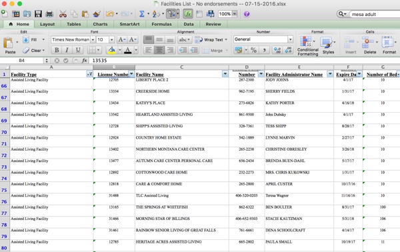Open number format General dropdown
The width and height of the screenshot is (400, 252).
[x=290, y=39]
